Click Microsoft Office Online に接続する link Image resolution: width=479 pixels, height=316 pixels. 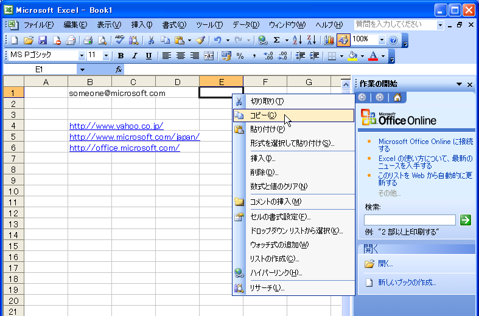(x=425, y=145)
